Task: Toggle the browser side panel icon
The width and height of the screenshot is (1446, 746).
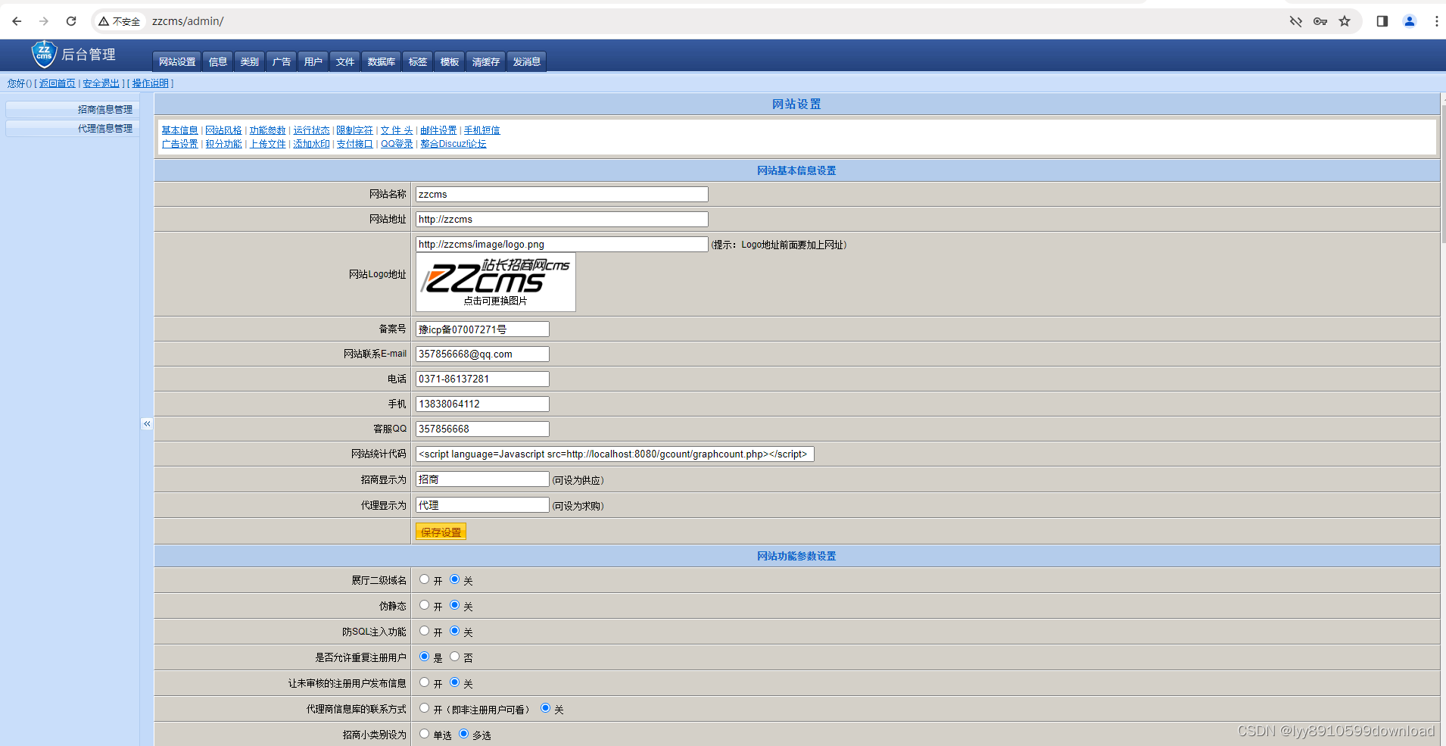Action: pos(1382,21)
